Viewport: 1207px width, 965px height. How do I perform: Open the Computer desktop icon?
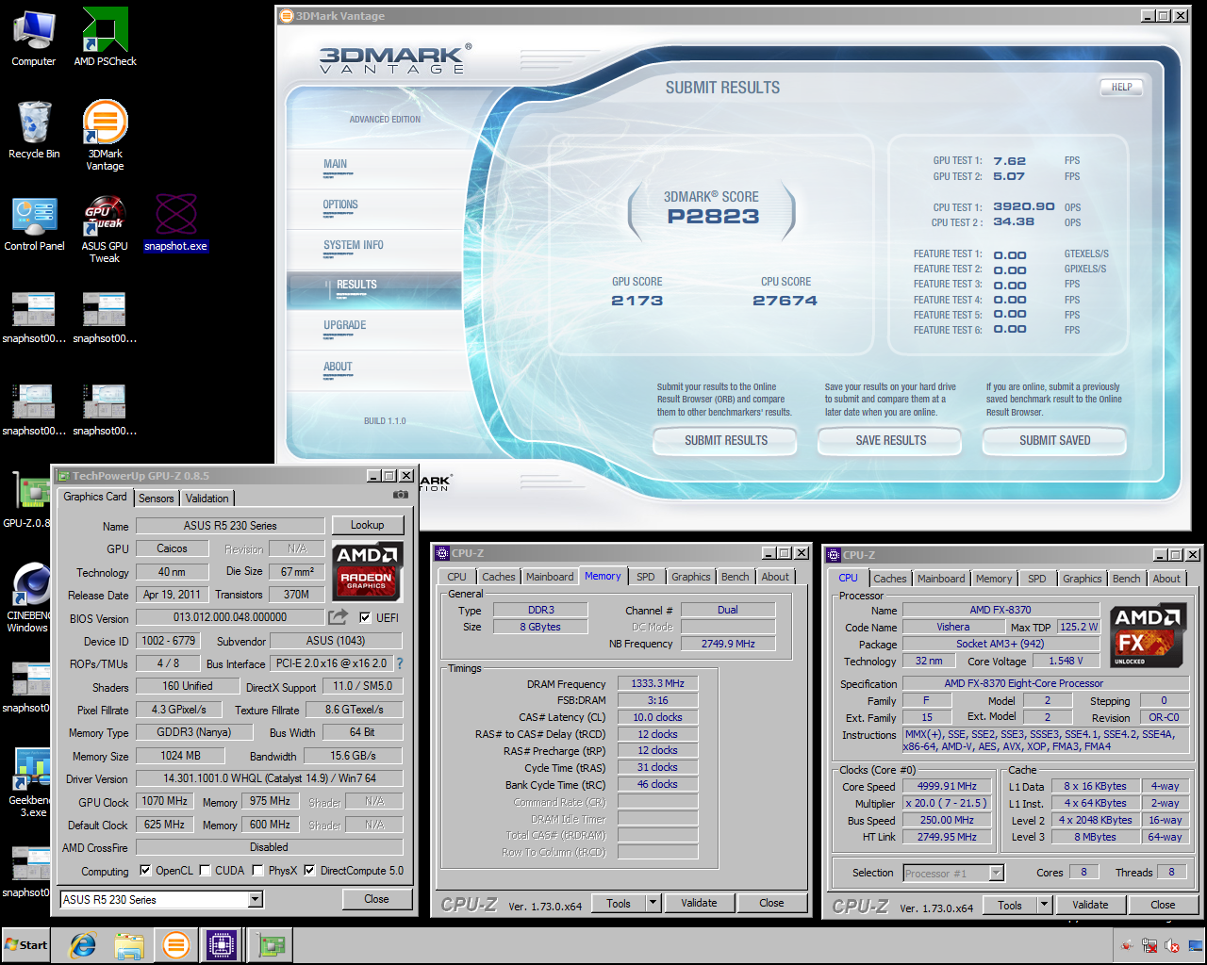coord(34,38)
